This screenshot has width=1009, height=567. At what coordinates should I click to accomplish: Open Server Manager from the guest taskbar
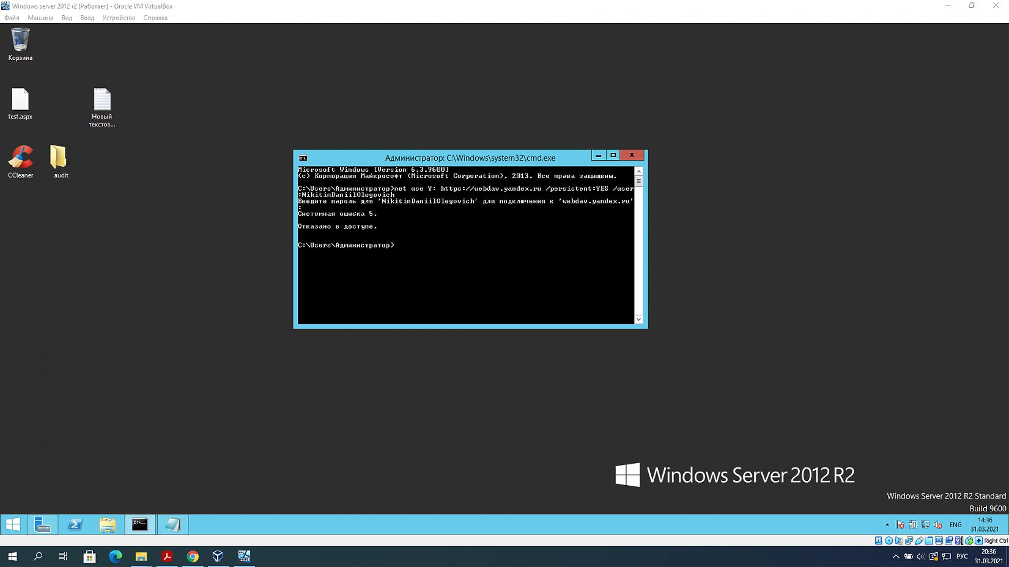[43, 524]
